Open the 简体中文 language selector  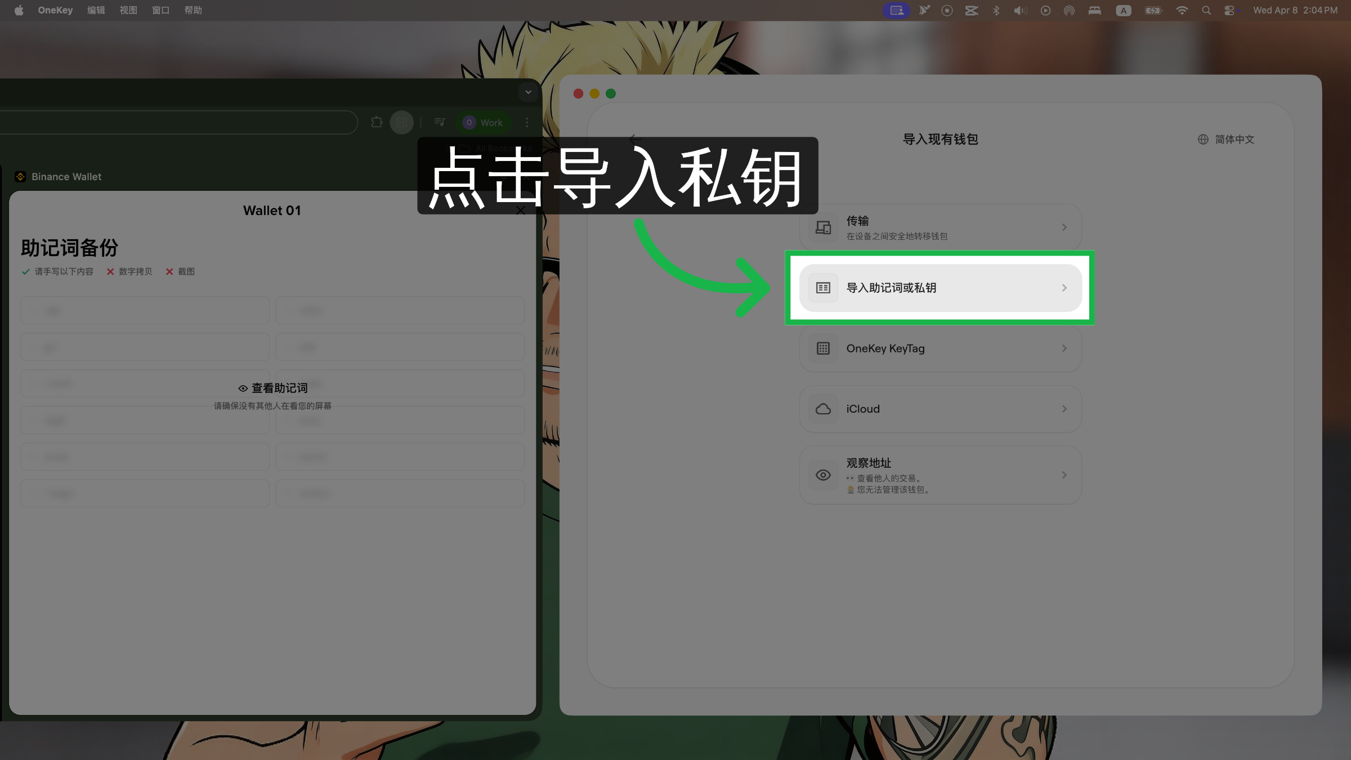[1226, 139]
